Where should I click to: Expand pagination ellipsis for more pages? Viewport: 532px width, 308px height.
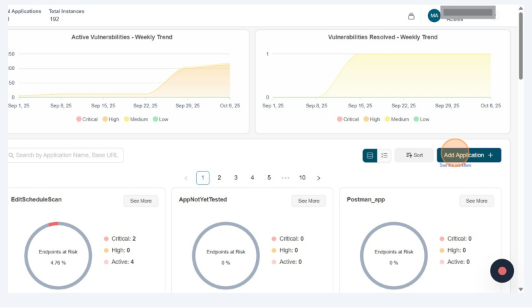[285, 178]
